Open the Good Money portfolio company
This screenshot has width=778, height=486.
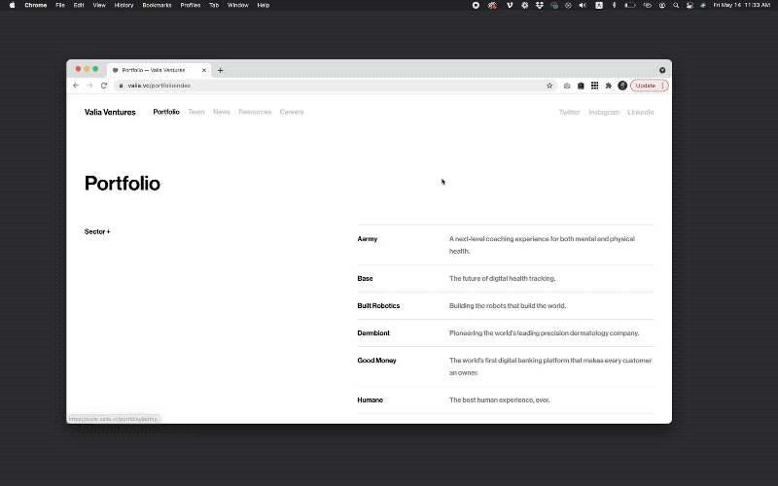[x=376, y=361]
